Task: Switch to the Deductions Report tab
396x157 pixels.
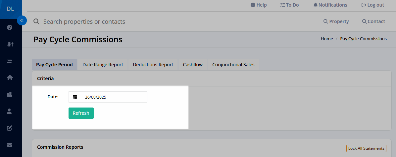Action: click(153, 65)
